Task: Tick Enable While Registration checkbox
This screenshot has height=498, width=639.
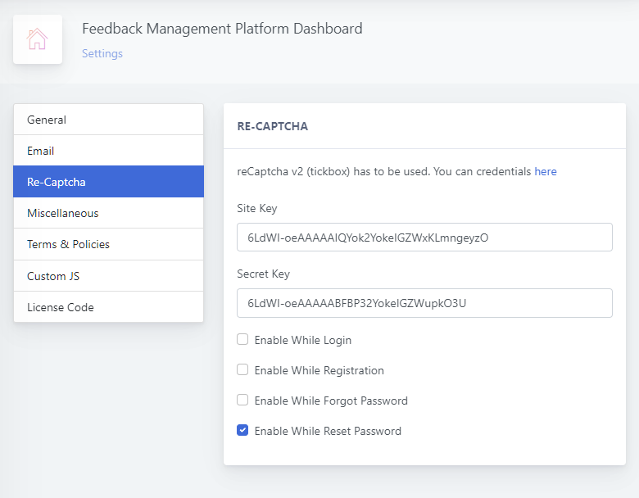Action: pyautogui.click(x=242, y=370)
